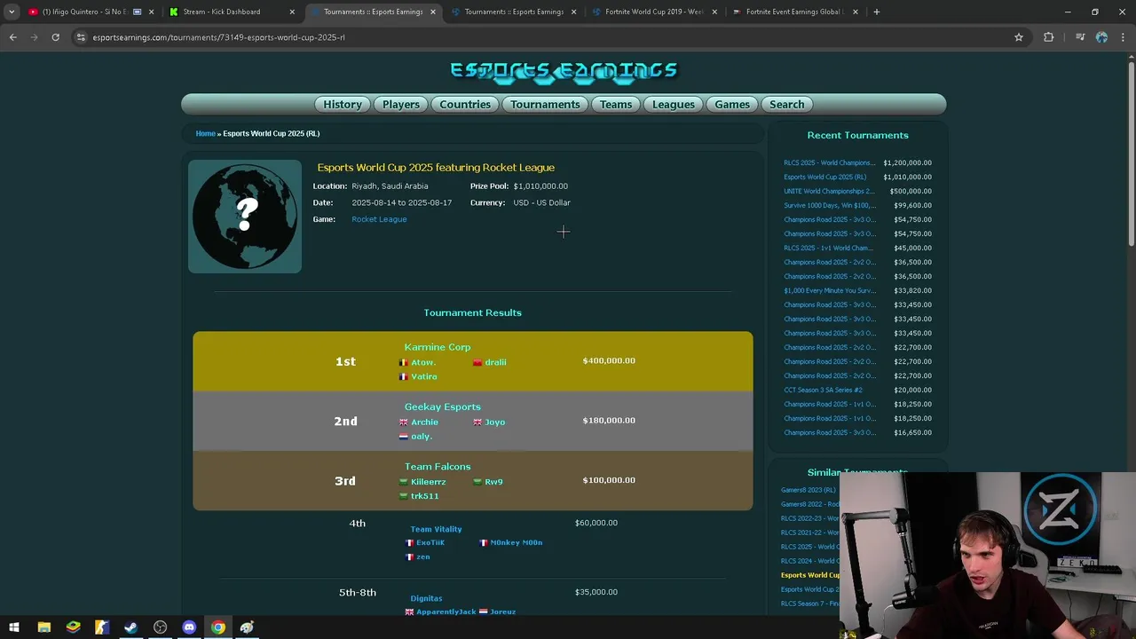Open the Geekay Esports team page

point(443,406)
